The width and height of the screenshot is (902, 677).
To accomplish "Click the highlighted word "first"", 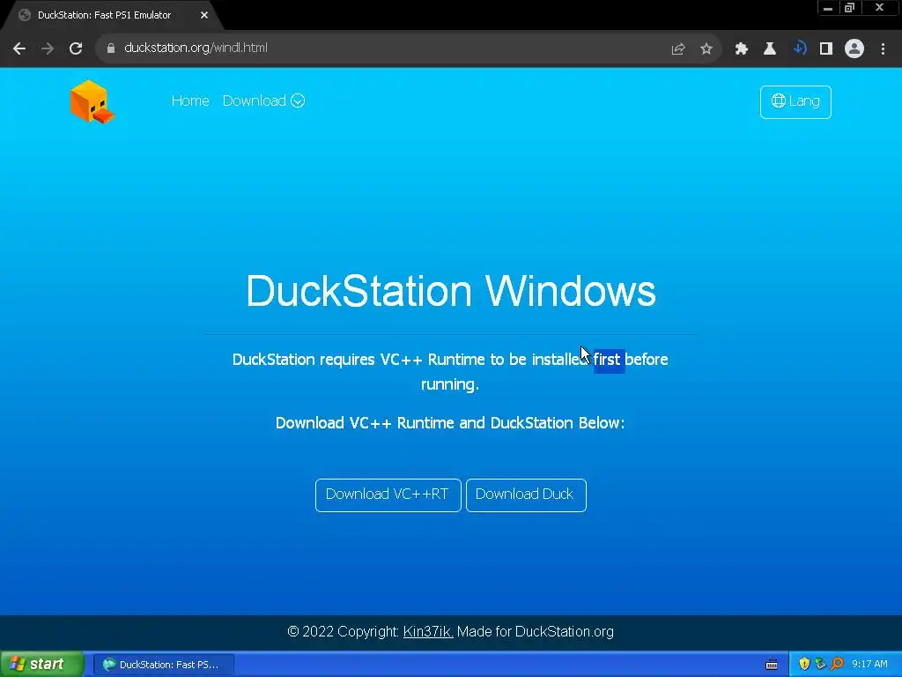I will click(609, 360).
